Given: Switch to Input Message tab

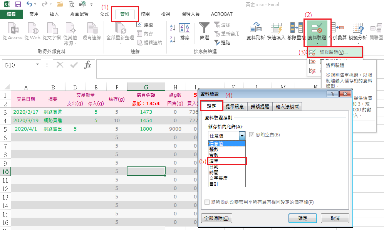Looking at the screenshot, I should [235, 107].
